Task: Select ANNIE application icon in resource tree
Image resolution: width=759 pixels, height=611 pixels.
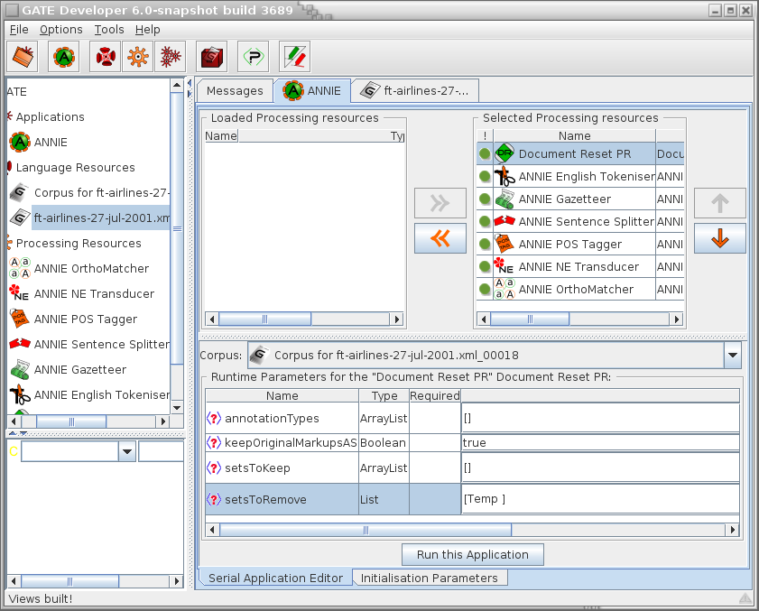Action: coord(20,142)
